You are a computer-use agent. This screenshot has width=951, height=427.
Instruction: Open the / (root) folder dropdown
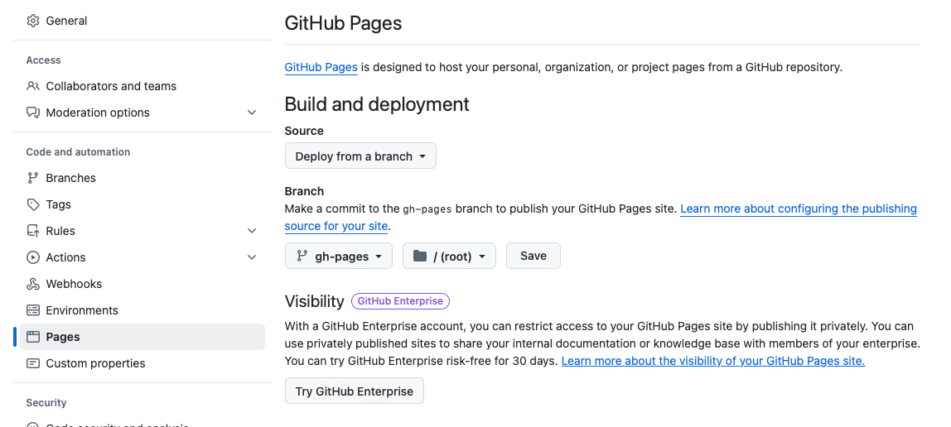449,256
